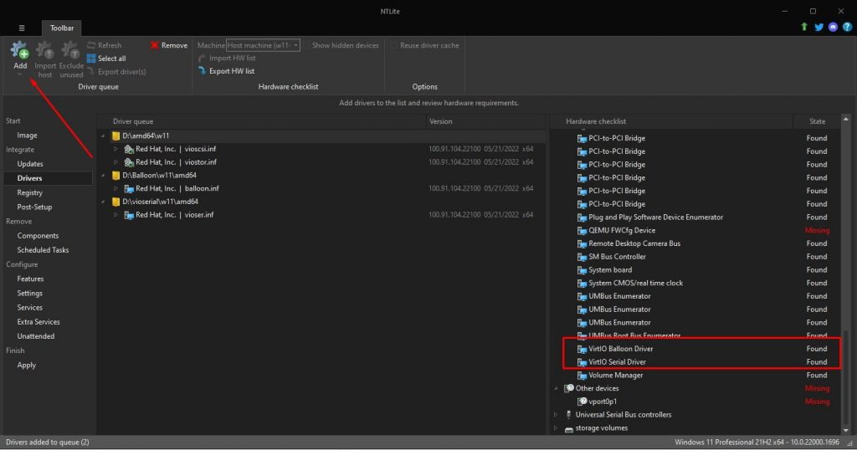
Task: Toggle the Reuse driver cache checkbox
Action: 395,45
